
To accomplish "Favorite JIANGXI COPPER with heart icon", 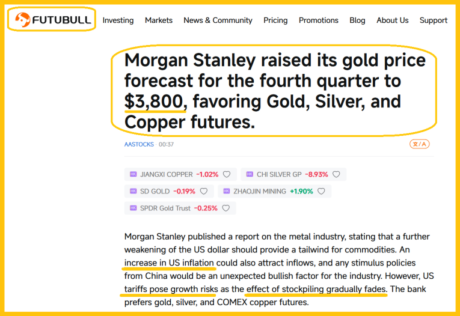I will [227, 175].
